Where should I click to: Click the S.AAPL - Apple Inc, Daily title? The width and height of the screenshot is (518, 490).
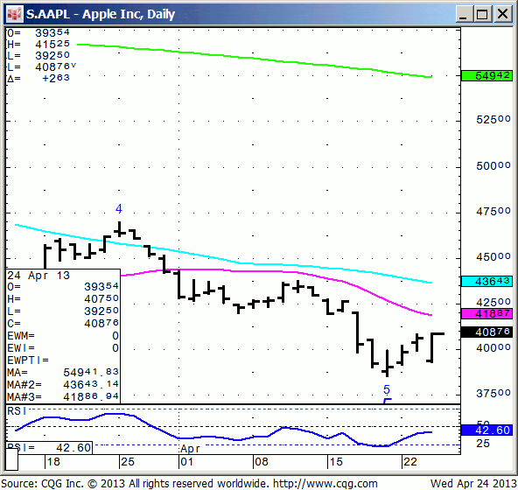[x=101, y=14]
